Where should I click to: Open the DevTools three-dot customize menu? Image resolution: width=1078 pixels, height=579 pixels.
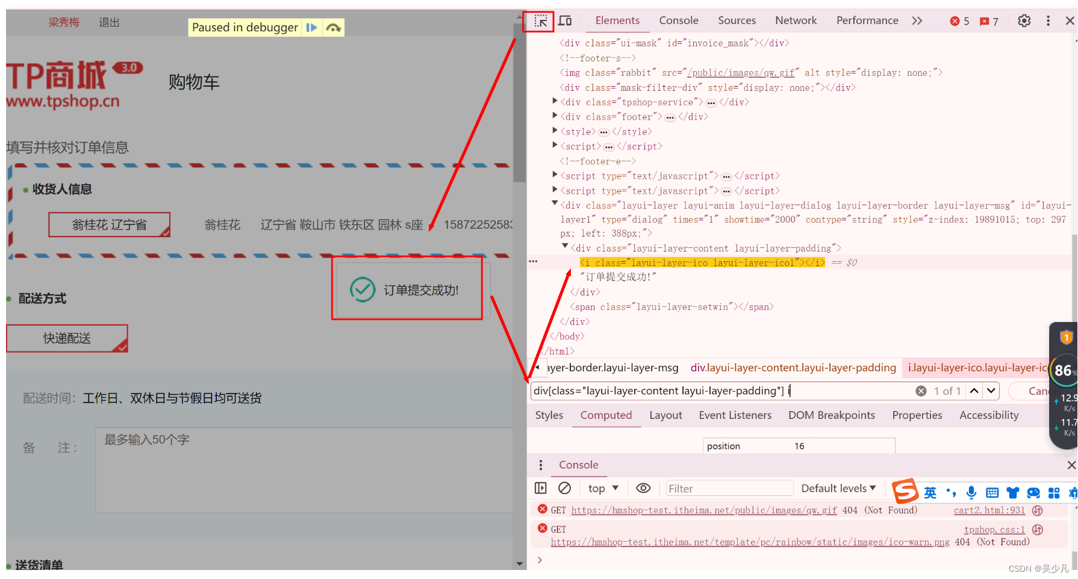[1048, 20]
